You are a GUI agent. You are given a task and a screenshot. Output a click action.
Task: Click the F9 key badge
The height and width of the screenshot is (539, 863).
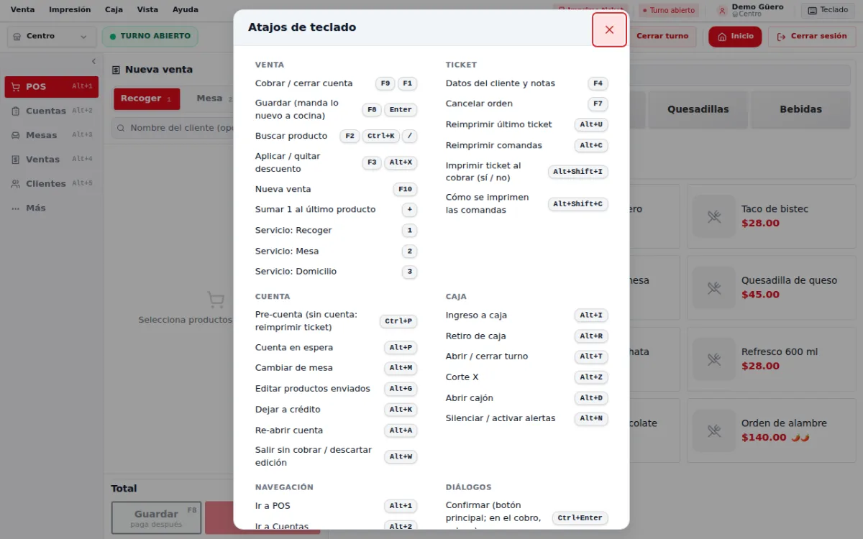click(x=385, y=84)
